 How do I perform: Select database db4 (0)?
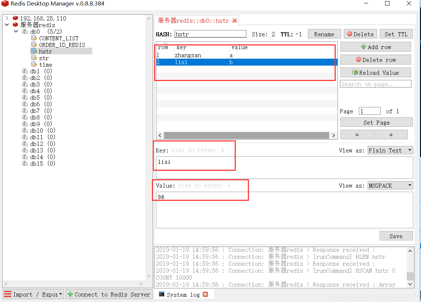[x=41, y=91]
